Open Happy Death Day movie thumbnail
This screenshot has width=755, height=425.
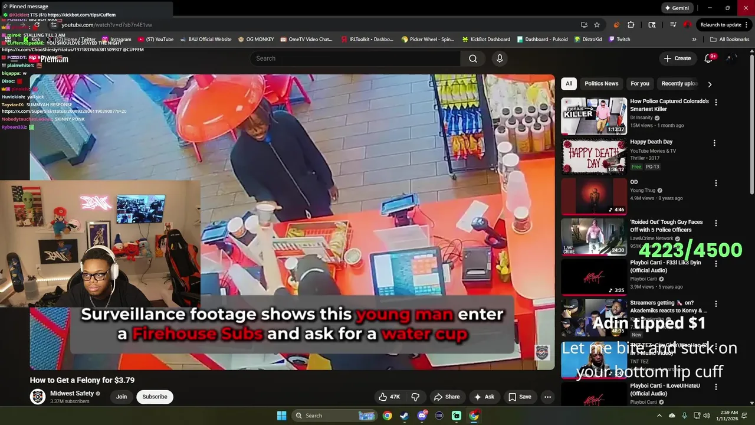593,156
